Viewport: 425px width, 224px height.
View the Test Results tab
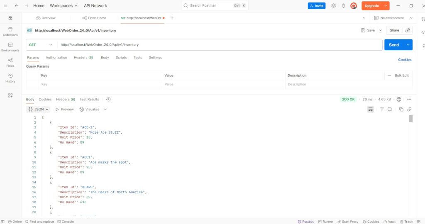[x=89, y=100]
